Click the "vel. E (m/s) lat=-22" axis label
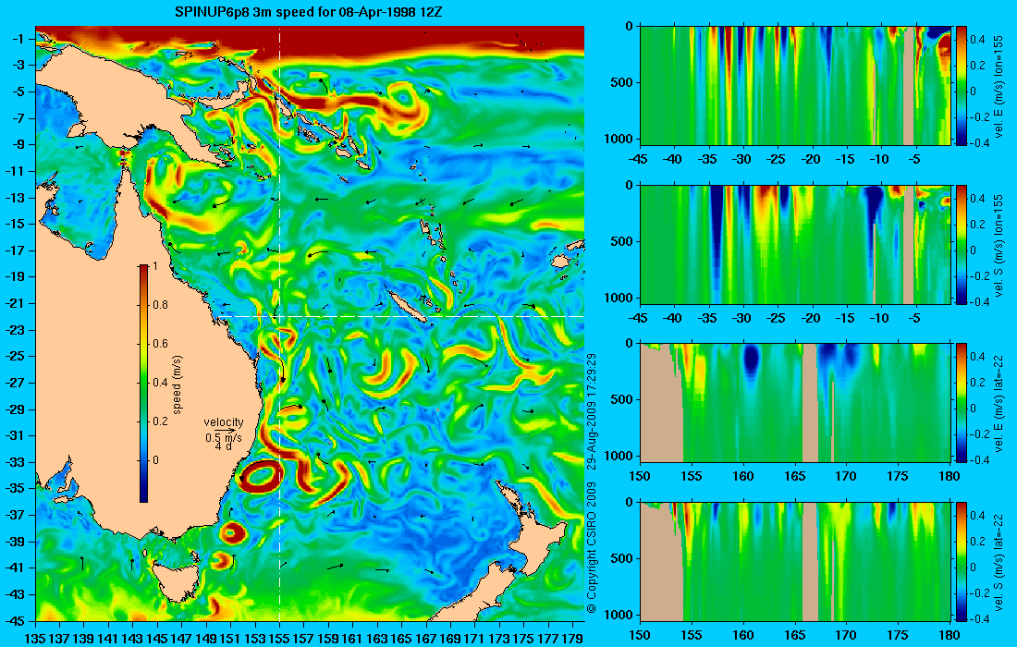 [999, 403]
